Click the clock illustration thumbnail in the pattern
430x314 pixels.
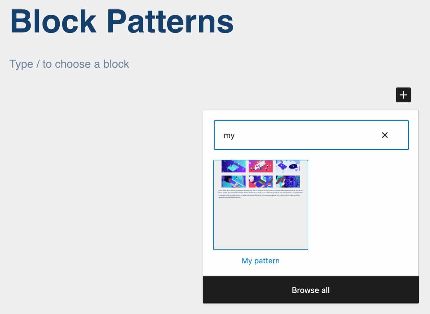pos(288,166)
